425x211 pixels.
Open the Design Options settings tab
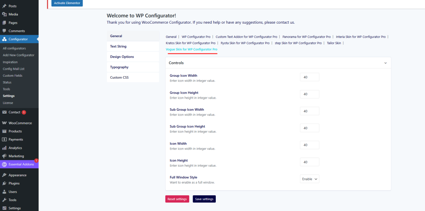(x=133, y=57)
